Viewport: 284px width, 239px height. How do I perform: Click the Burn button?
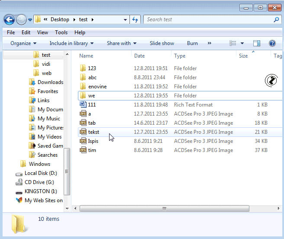point(192,43)
